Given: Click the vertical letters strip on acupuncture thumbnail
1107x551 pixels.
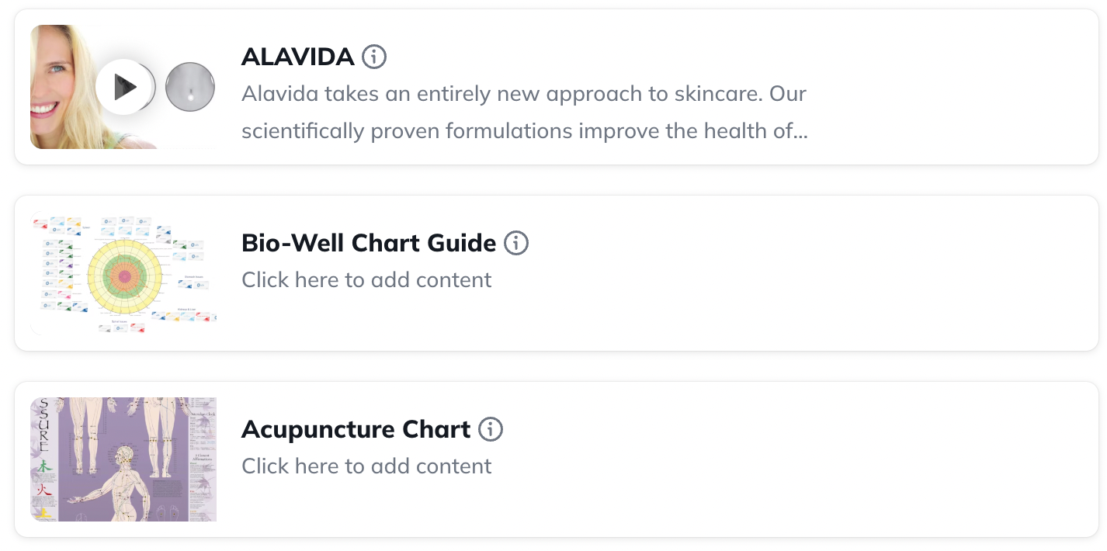Looking at the screenshot, I should pyautogui.click(x=43, y=425).
